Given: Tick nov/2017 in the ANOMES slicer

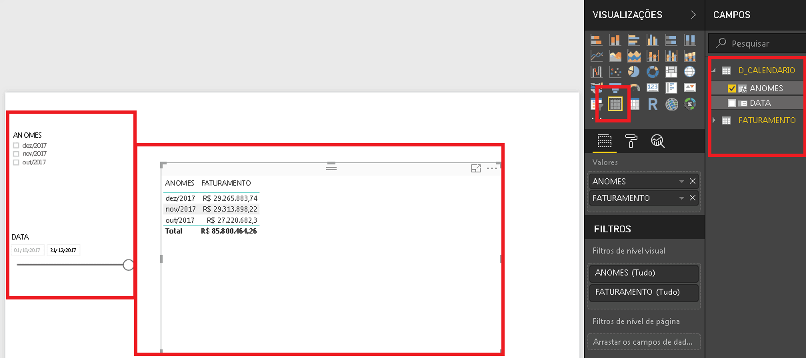Looking at the screenshot, I should (x=16, y=154).
